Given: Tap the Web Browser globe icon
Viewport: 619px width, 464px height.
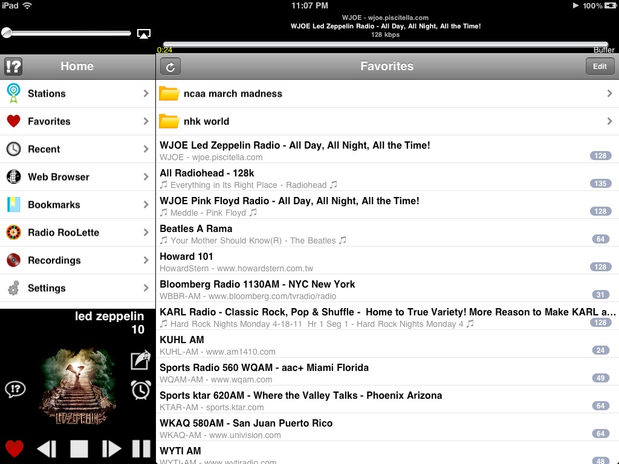Looking at the screenshot, I should (13, 177).
